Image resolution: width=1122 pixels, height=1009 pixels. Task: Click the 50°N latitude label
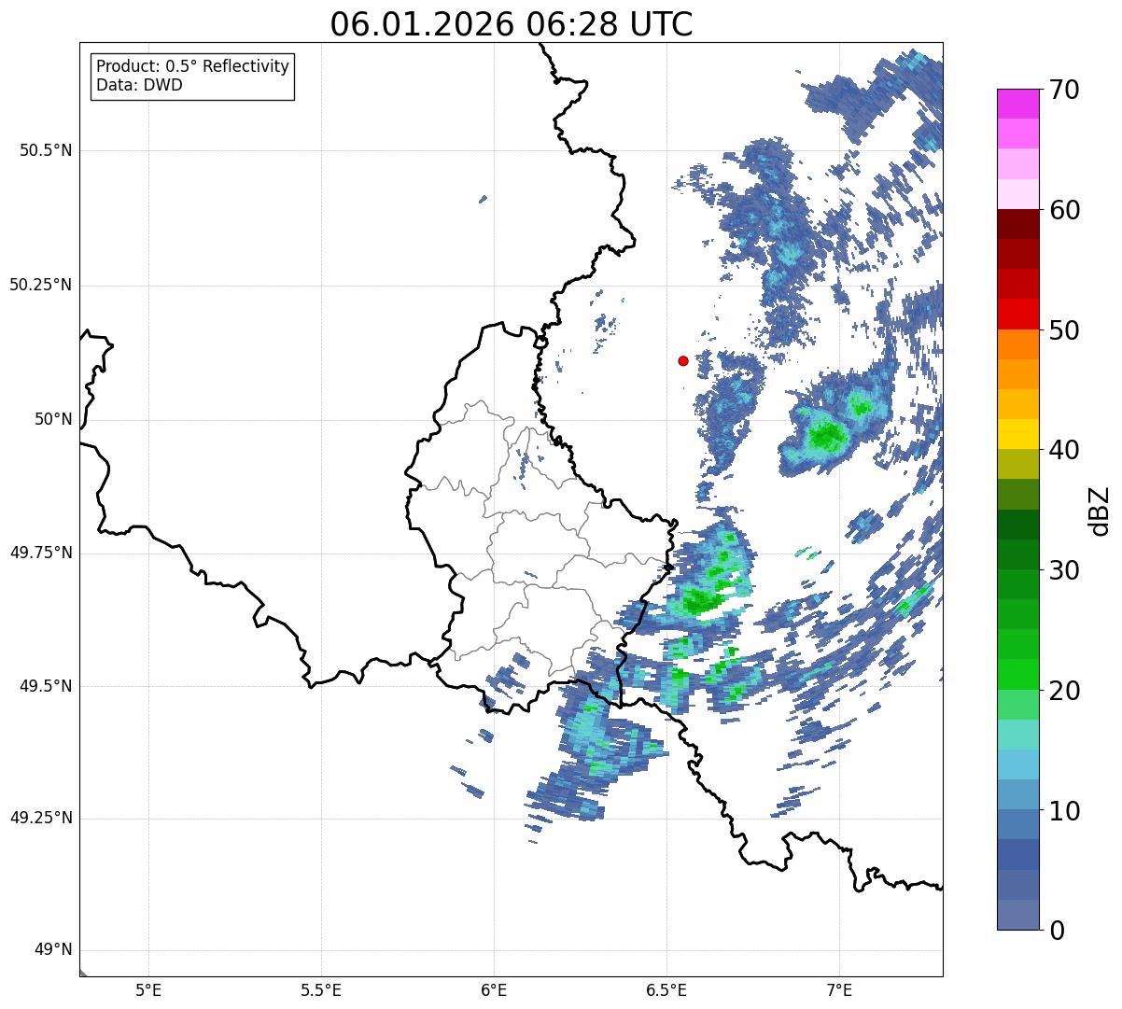coord(53,419)
